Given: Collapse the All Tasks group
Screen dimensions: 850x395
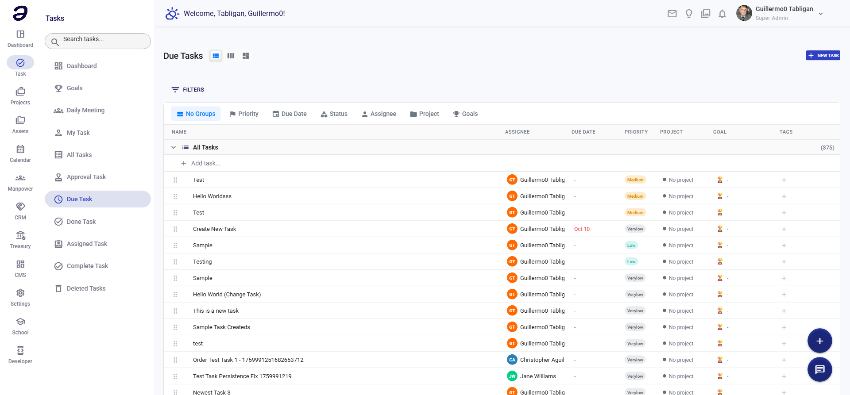Looking at the screenshot, I should pos(174,147).
